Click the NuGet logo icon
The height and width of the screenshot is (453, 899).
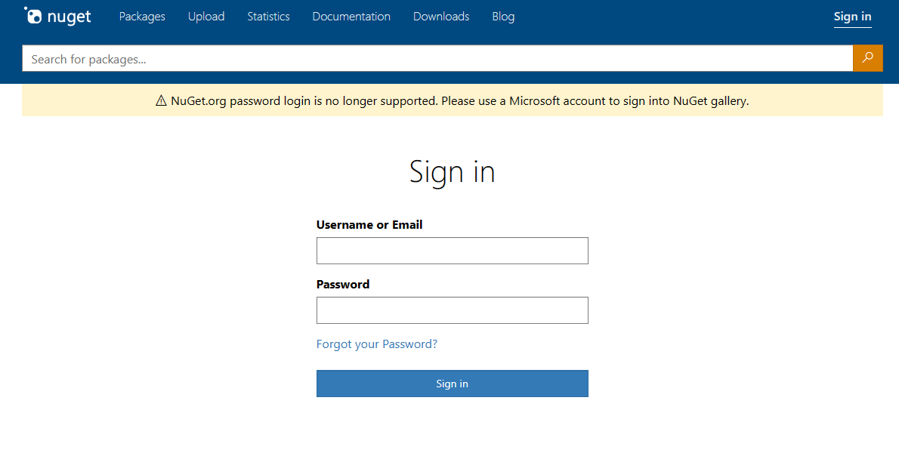36,15
